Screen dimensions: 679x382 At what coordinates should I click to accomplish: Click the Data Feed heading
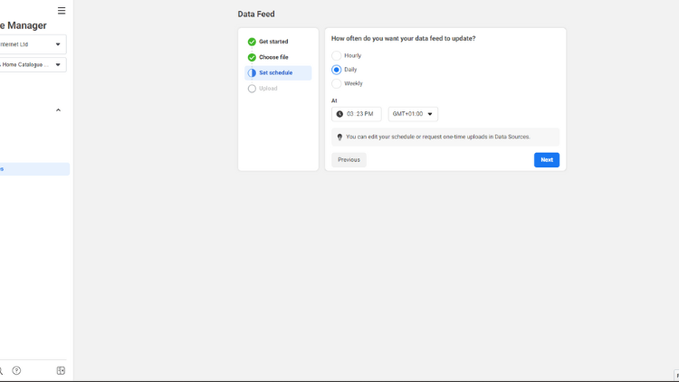click(256, 14)
